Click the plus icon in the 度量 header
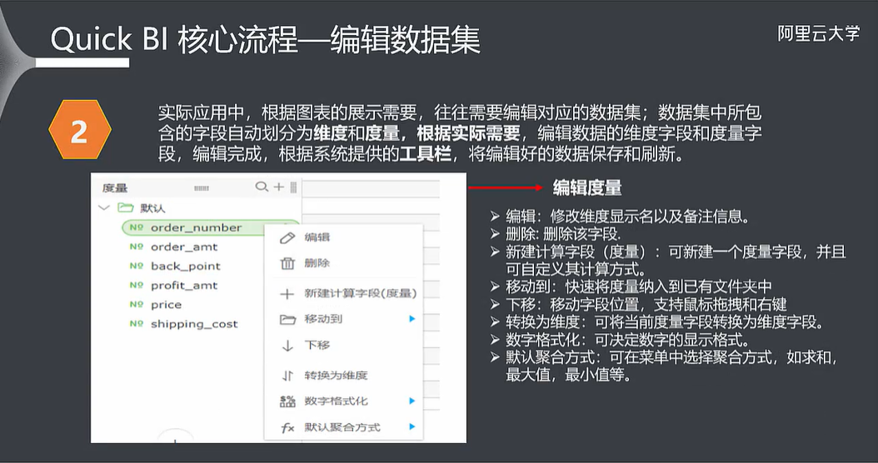 pyautogui.click(x=278, y=187)
